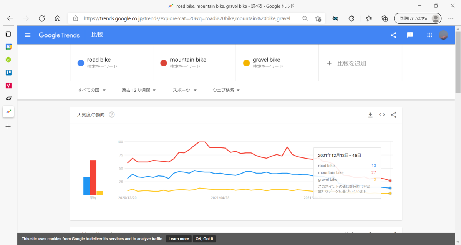The image size is (461, 245).
Task: Dismiss cookies with OK, Got it
Action: tap(204, 239)
